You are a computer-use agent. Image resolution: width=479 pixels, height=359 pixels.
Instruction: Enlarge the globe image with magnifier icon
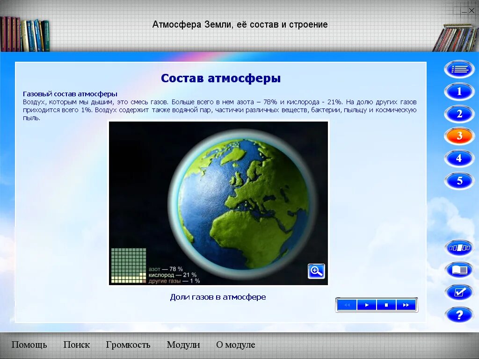(316, 271)
